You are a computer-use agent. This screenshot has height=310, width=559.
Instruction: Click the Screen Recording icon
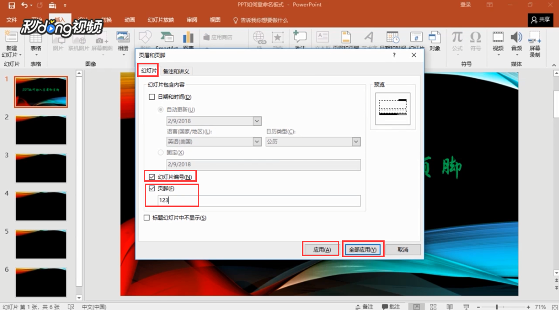pyautogui.click(x=535, y=37)
